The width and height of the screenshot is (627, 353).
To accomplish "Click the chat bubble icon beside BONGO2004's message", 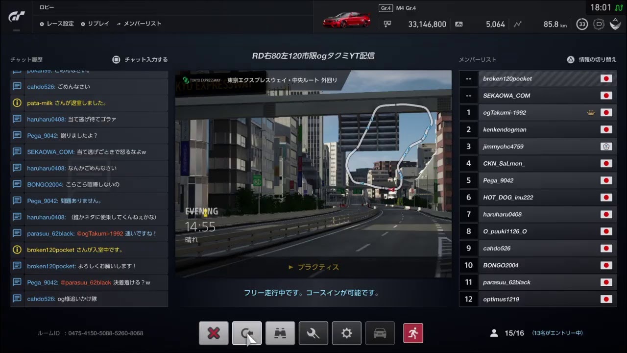I will (17, 184).
